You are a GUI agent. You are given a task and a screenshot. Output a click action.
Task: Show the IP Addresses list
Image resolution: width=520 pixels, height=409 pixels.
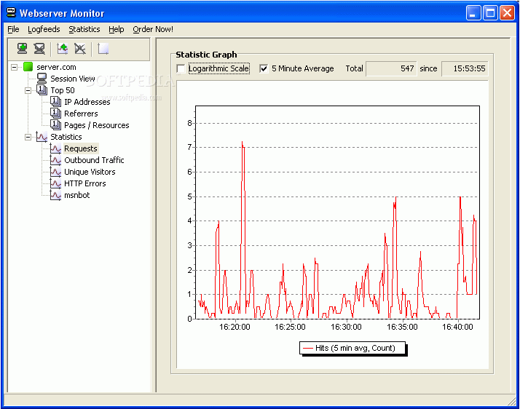87,102
